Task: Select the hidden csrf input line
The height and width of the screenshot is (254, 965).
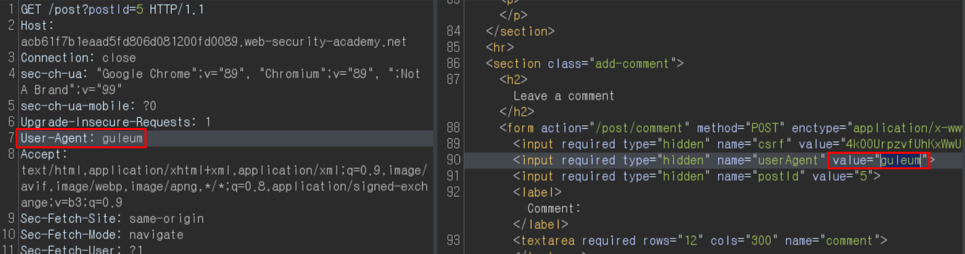Action: pyautogui.click(x=738, y=144)
